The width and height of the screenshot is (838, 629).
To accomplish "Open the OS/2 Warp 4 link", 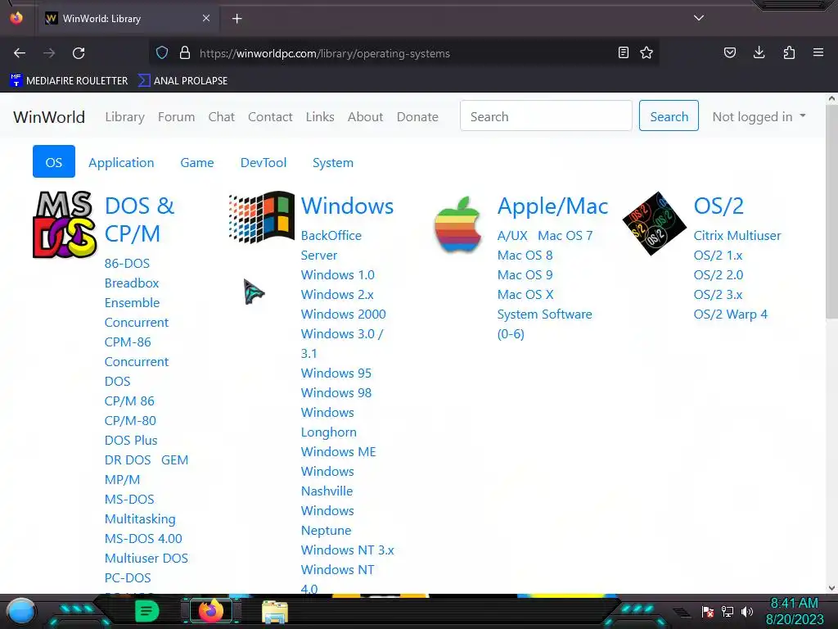I will (731, 314).
